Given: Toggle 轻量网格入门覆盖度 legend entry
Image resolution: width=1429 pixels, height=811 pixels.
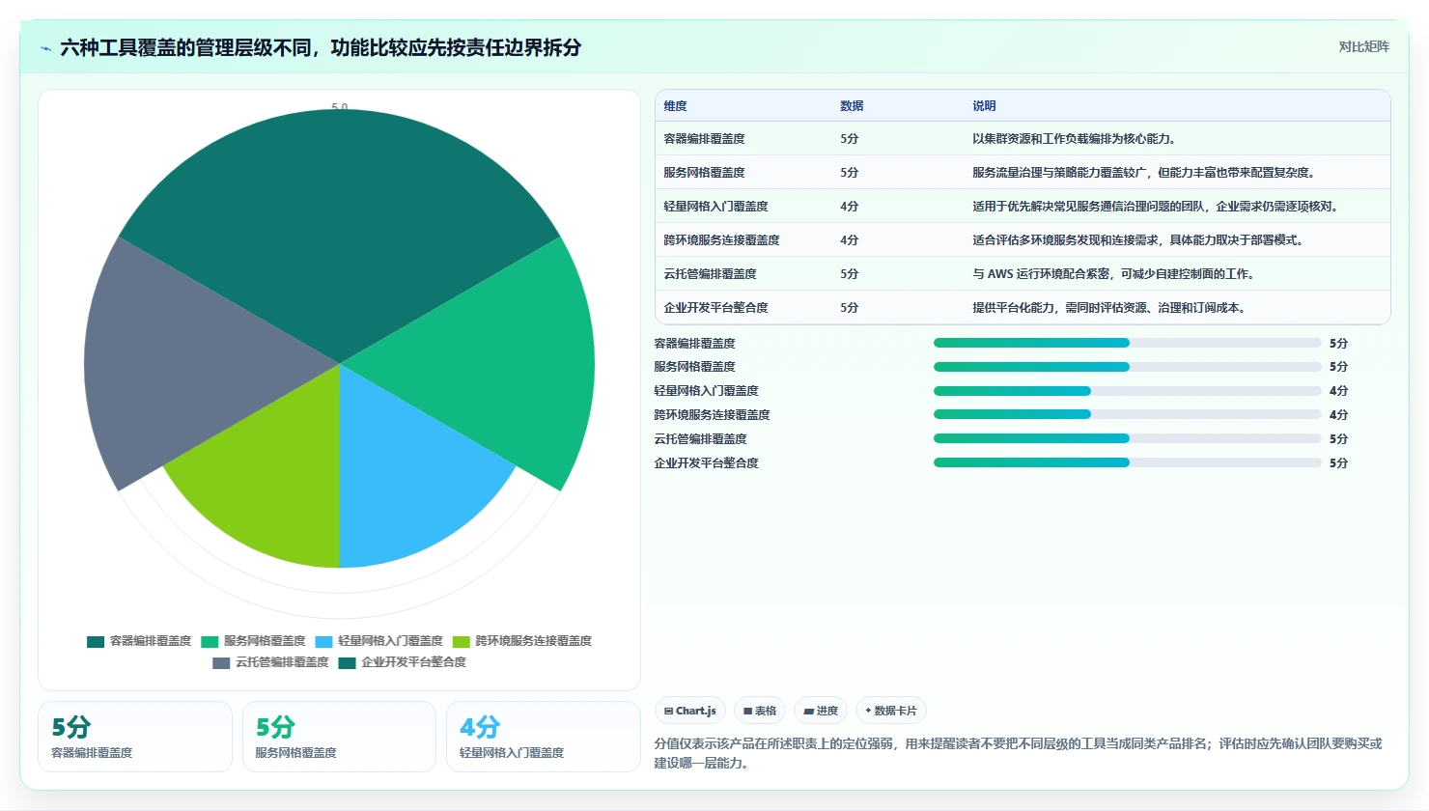Looking at the screenshot, I should [x=378, y=641].
